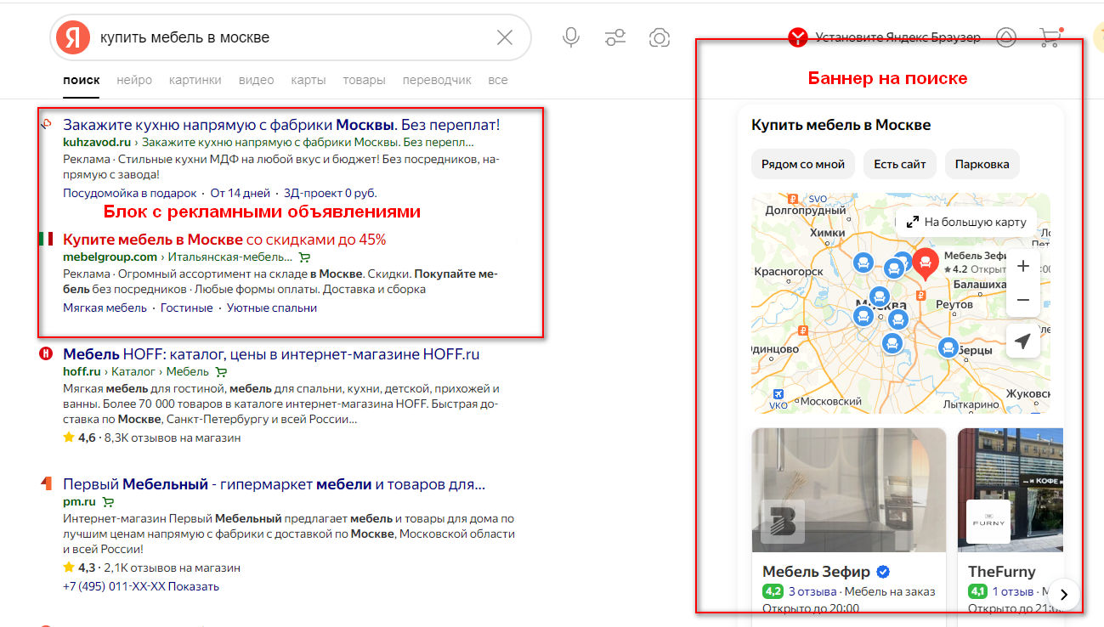The width and height of the screenshot is (1104, 627).
Task: Click mebelgroup.com domain link
Action: [110, 257]
